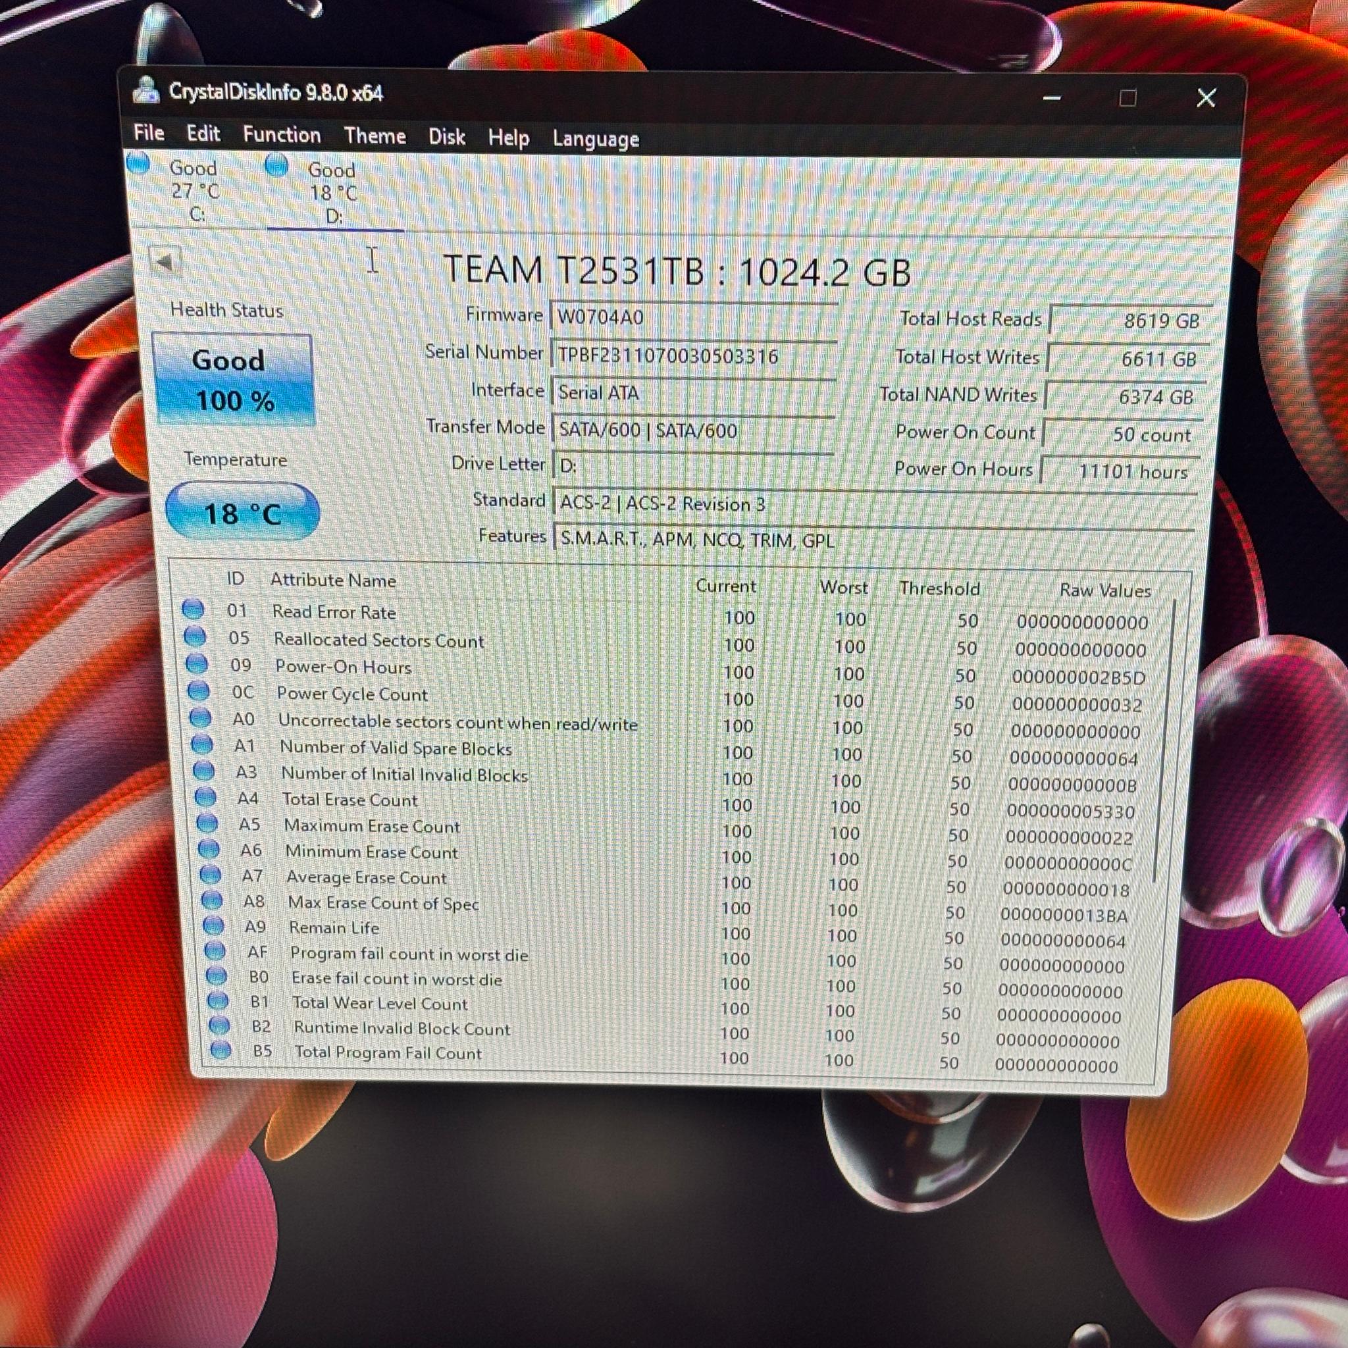Open the Edit menu
1348x1348 pixels.
203,133
